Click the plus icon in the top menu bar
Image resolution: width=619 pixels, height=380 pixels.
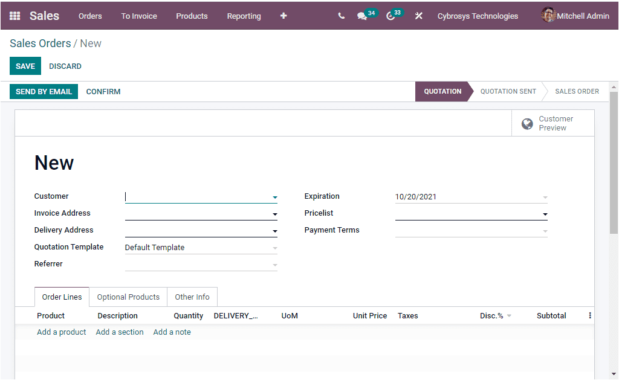click(283, 16)
